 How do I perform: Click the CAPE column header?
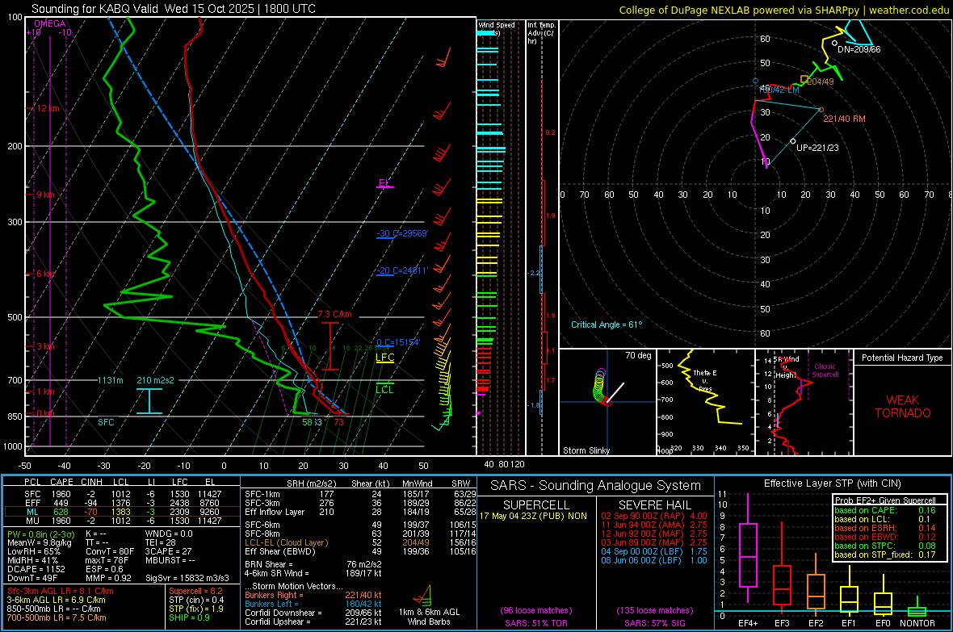(61, 482)
